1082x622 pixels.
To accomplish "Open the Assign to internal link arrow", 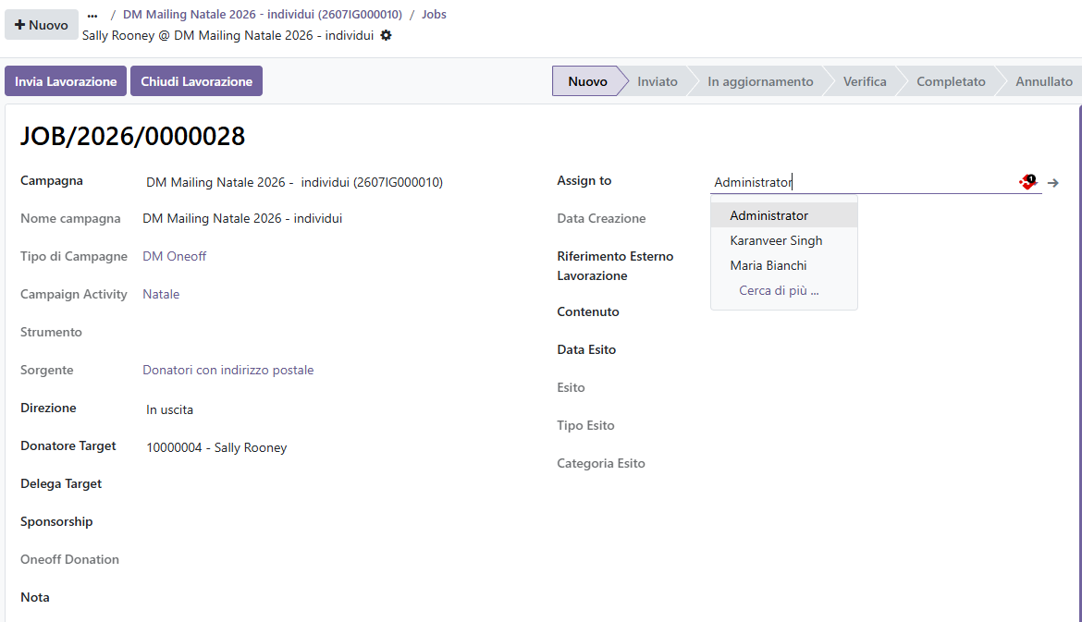I will point(1053,183).
